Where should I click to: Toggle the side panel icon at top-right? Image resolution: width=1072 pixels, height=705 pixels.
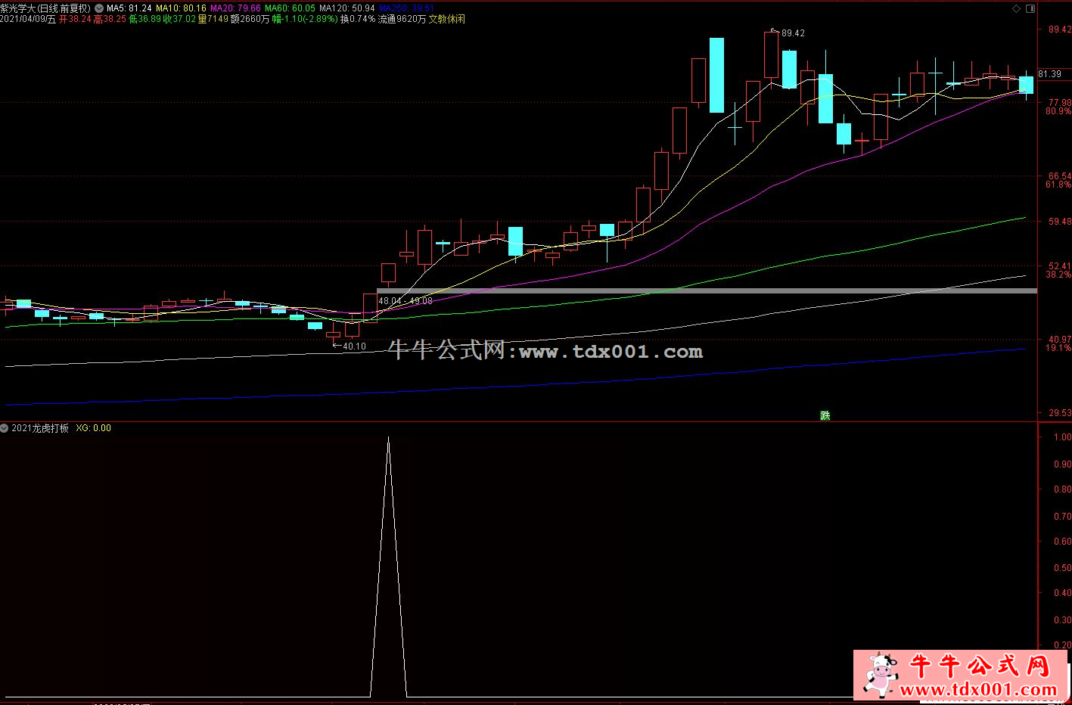(x=1030, y=8)
